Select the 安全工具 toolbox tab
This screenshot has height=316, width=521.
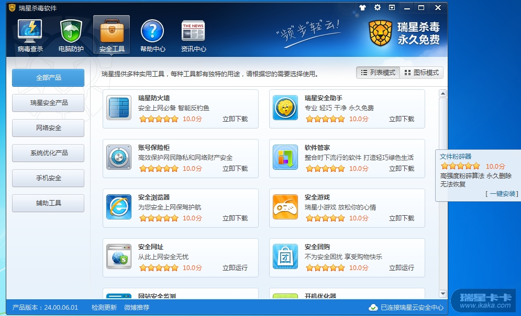click(x=112, y=34)
